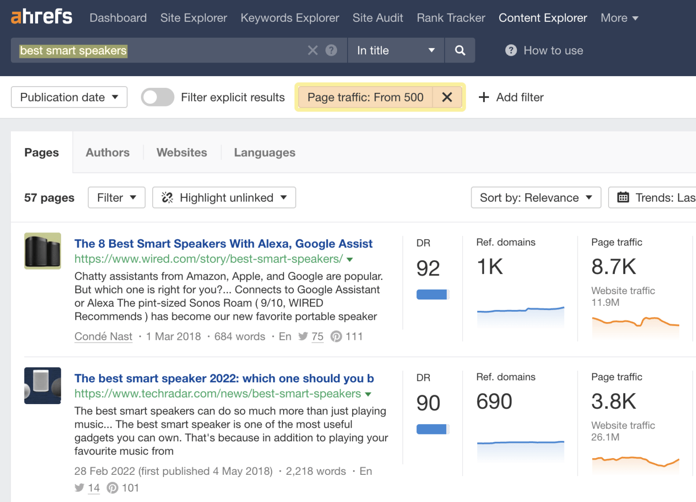Click the Twitter icon on the Wired result
The width and height of the screenshot is (696, 502).
(x=303, y=336)
